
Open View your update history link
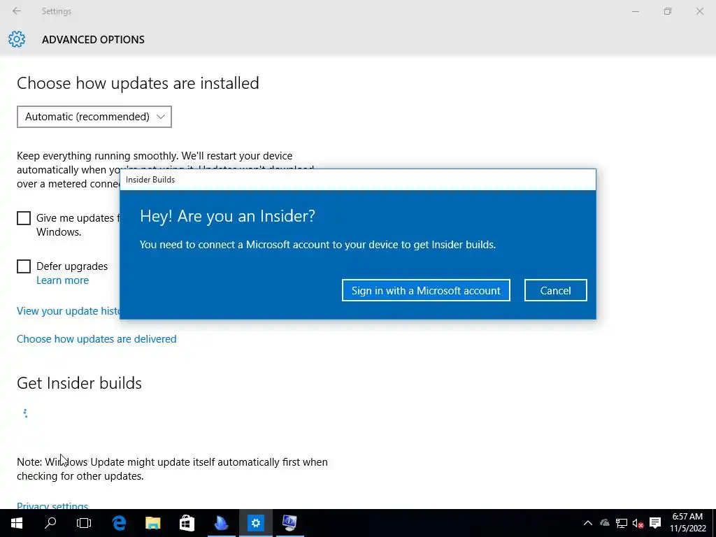pos(69,311)
